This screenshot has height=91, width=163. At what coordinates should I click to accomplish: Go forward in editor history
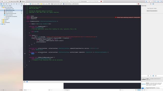tap(28, 4)
